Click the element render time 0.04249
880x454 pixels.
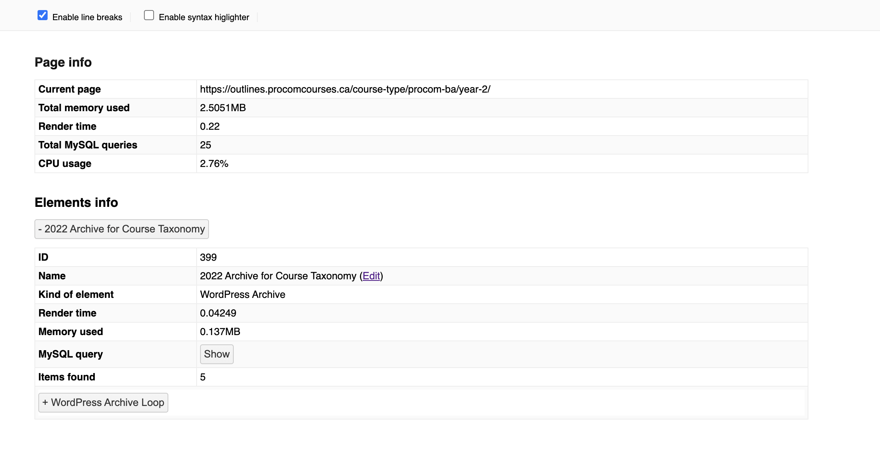click(x=218, y=313)
